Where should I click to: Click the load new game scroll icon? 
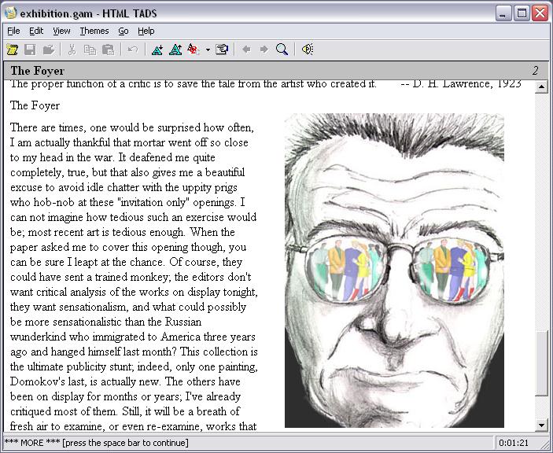point(12,50)
